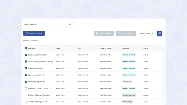Click the search magnifier icon
Screen dimensions: 187x105
pyautogui.click(x=70, y=24)
